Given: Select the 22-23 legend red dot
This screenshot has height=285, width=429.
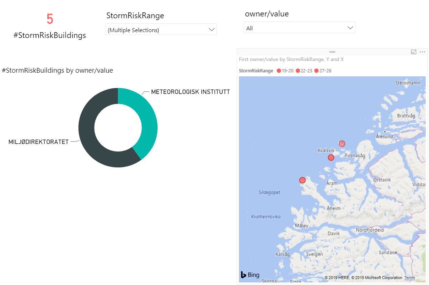Looking at the screenshot, I should (x=298, y=71).
